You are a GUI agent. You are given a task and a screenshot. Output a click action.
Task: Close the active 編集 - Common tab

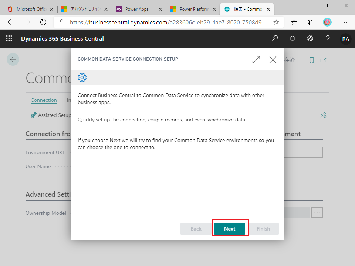click(x=268, y=9)
